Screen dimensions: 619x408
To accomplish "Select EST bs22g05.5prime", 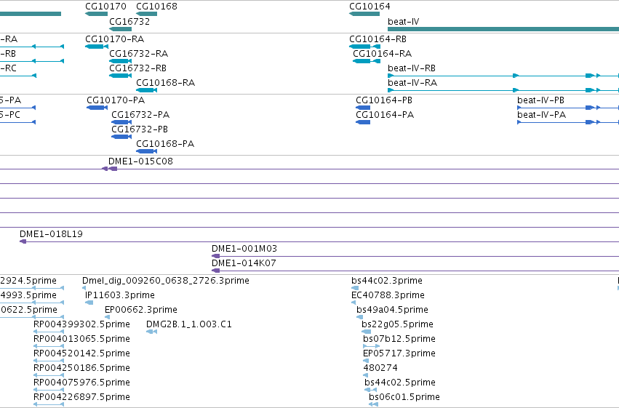I will pos(367,332).
